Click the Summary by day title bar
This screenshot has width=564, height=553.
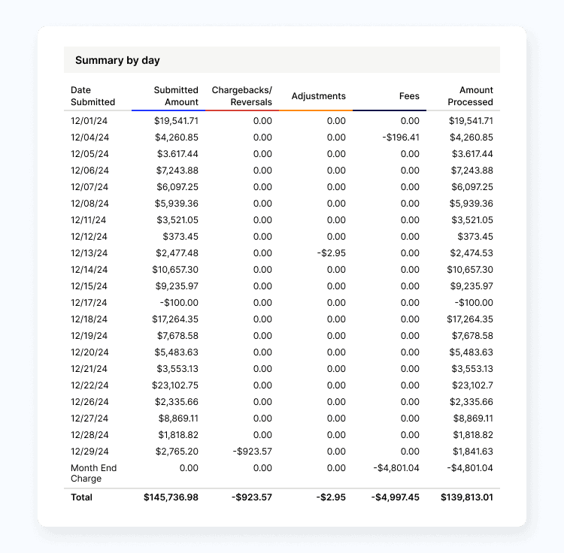[281, 60]
